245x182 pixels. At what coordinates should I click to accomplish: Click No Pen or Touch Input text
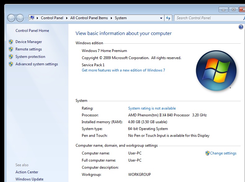click(x=169, y=136)
